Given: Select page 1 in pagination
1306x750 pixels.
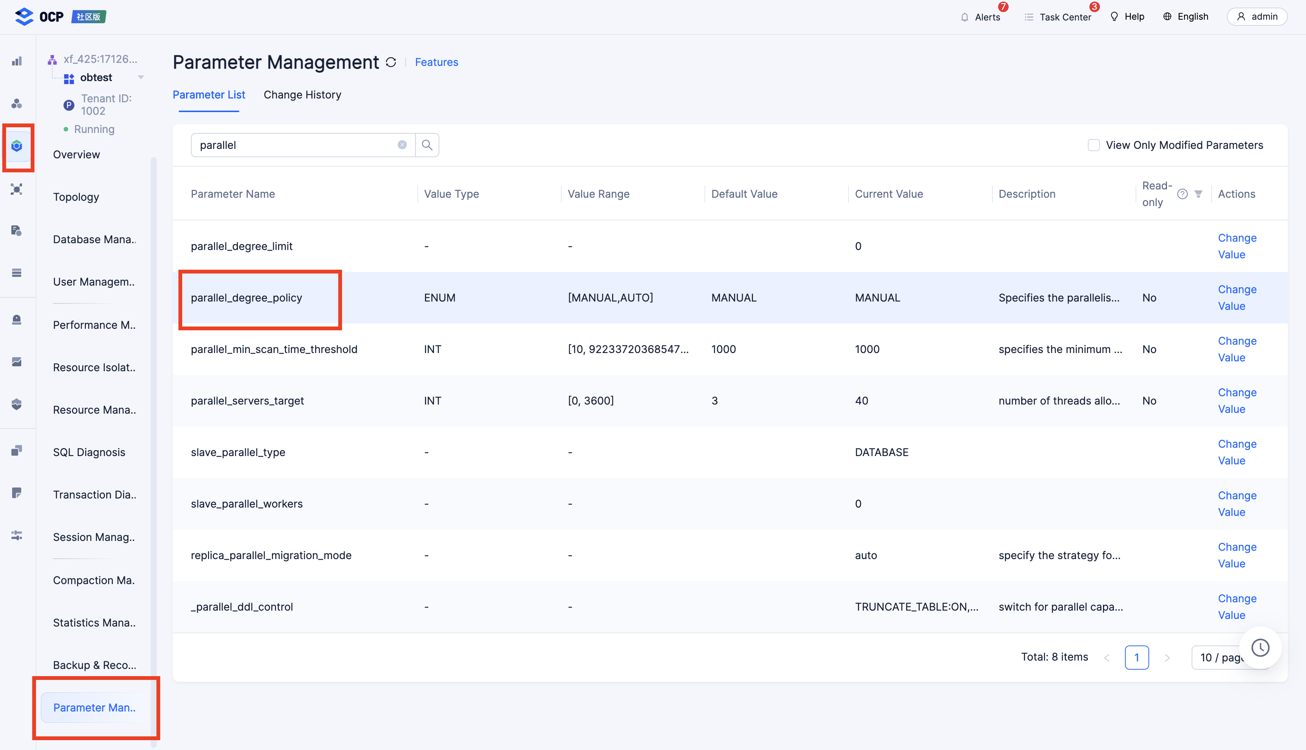Looking at the screenshot, I should click(1137, 657).
